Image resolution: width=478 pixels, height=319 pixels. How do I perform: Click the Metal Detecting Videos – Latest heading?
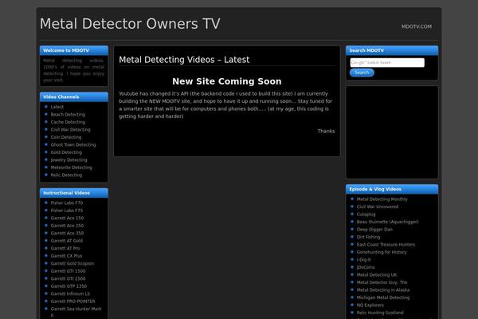[184, 60]
